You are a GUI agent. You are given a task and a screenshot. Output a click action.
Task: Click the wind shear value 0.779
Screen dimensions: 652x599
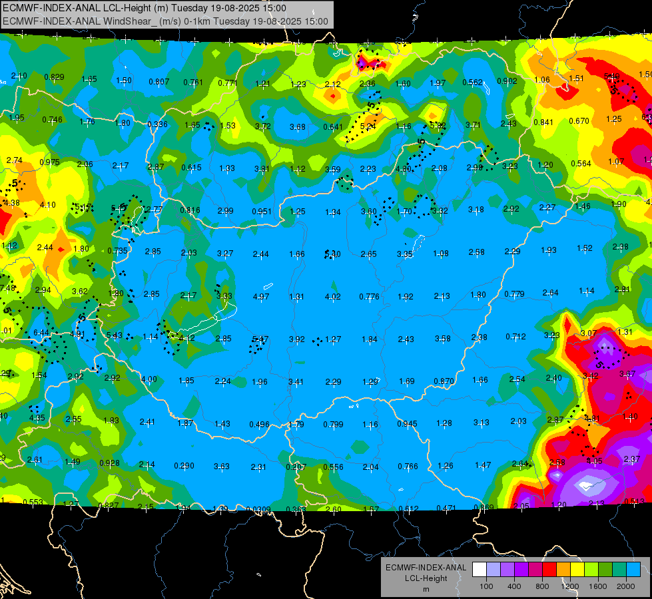[x=514, y=294]
